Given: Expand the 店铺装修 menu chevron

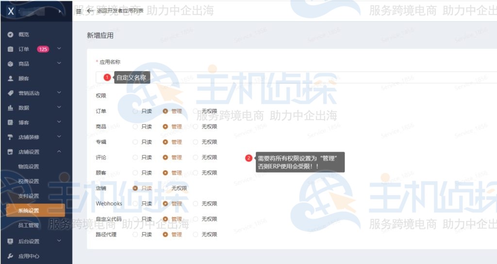Looking at the screenshot, I should point(59,137).
